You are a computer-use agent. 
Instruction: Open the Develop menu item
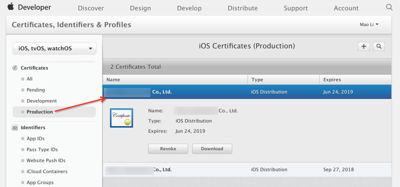click(x=189, y=8)
